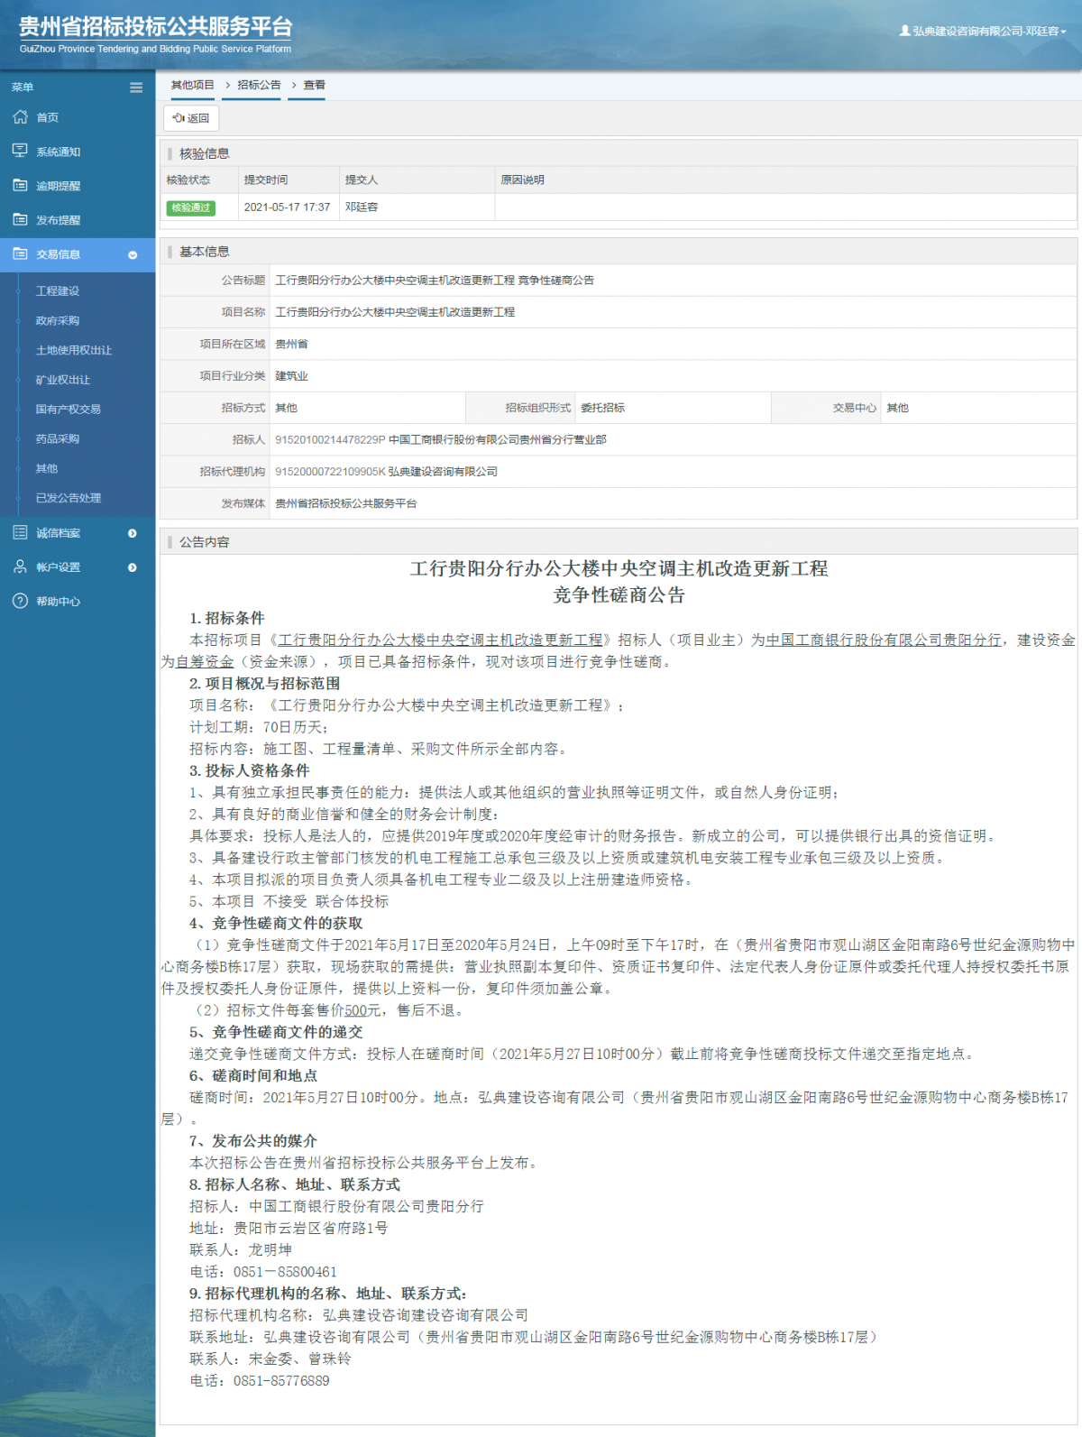1082x1437 pixels.
Task: Select 其他 submenu item in sidebar
Action: click(x=47, y=469)
